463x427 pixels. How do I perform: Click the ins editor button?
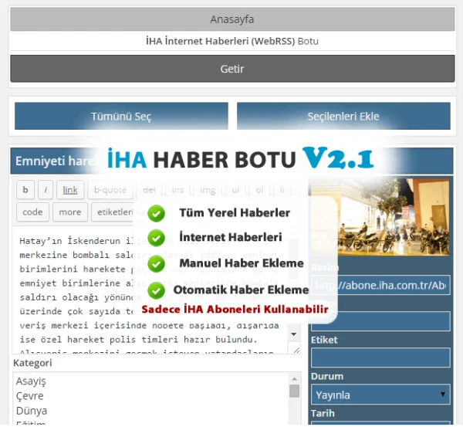pos(177,190)
